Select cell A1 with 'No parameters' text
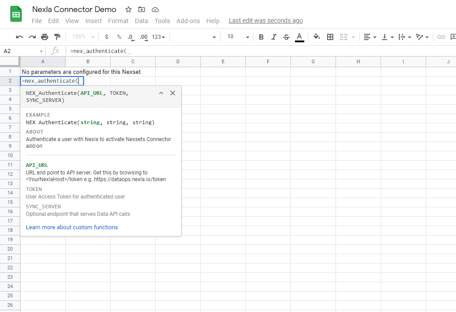The height and width of the screenshot is (312, 456). click(43, 72)
